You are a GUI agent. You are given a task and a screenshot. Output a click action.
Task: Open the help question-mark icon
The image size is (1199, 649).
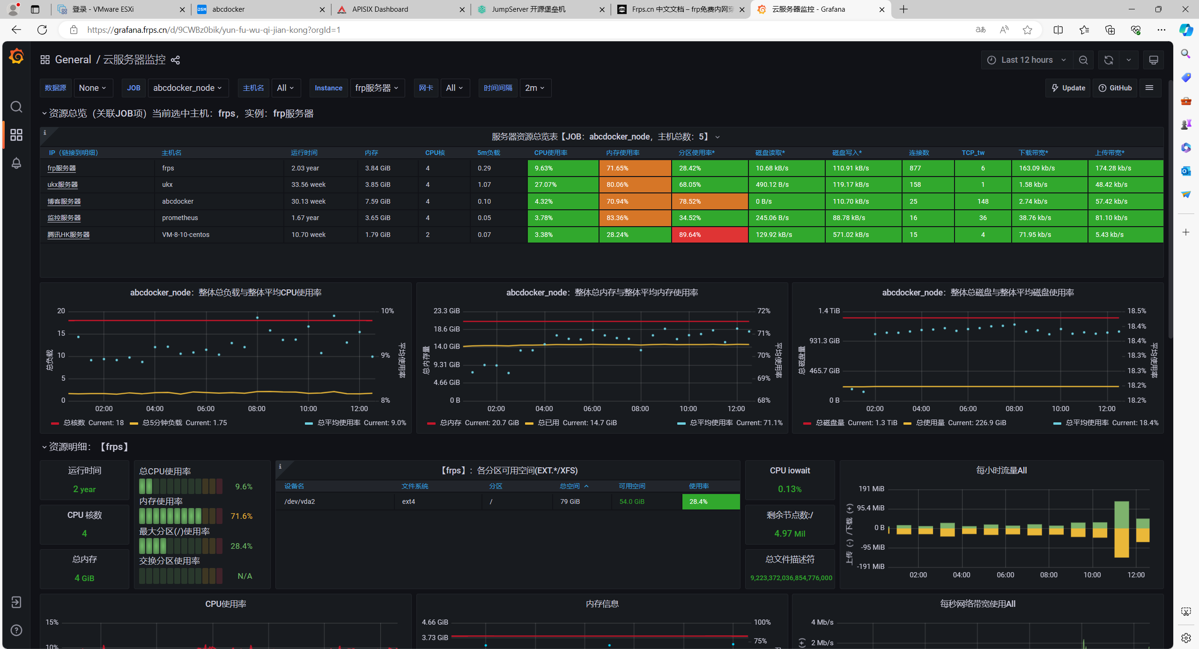click(x=16, y=630)
